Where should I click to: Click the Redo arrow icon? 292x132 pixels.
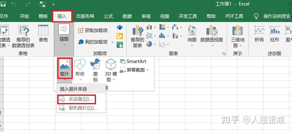(27, 4)
